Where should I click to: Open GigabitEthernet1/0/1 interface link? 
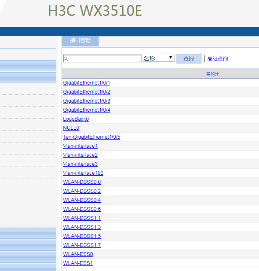click(87, 83)
